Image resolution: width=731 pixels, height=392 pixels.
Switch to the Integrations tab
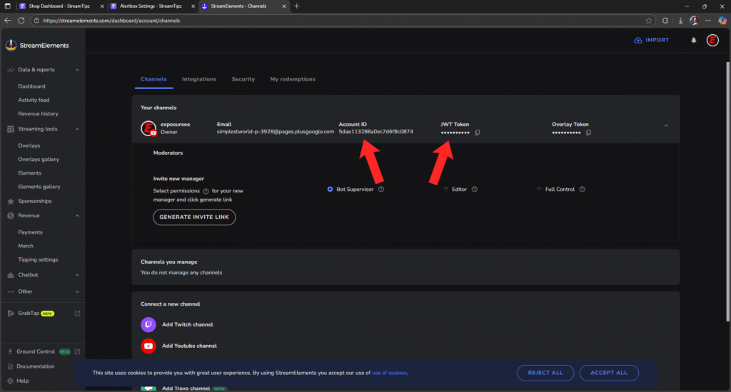click(199, 79)
